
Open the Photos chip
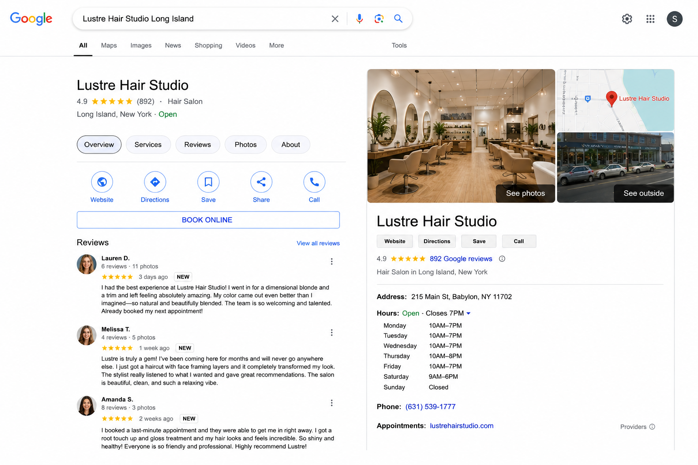(246, 144)
